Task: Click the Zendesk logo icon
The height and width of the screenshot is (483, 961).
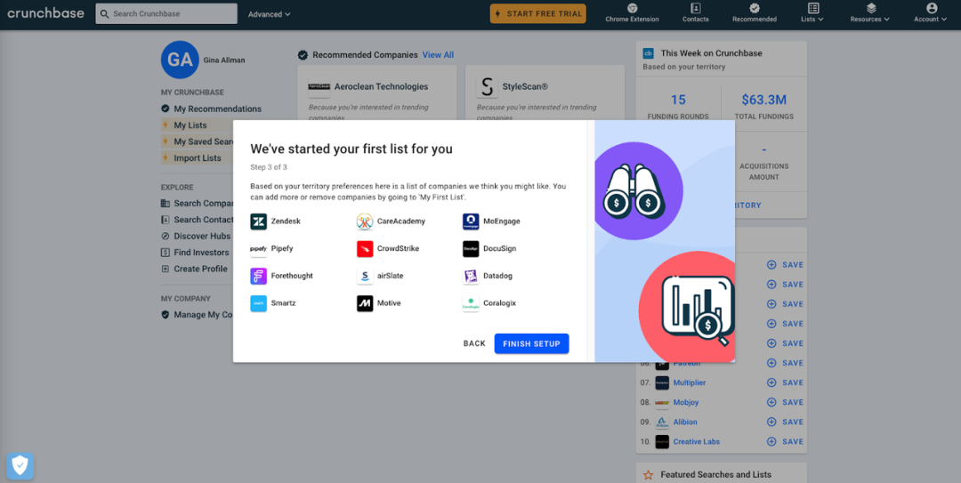Action: click(258, 221)
